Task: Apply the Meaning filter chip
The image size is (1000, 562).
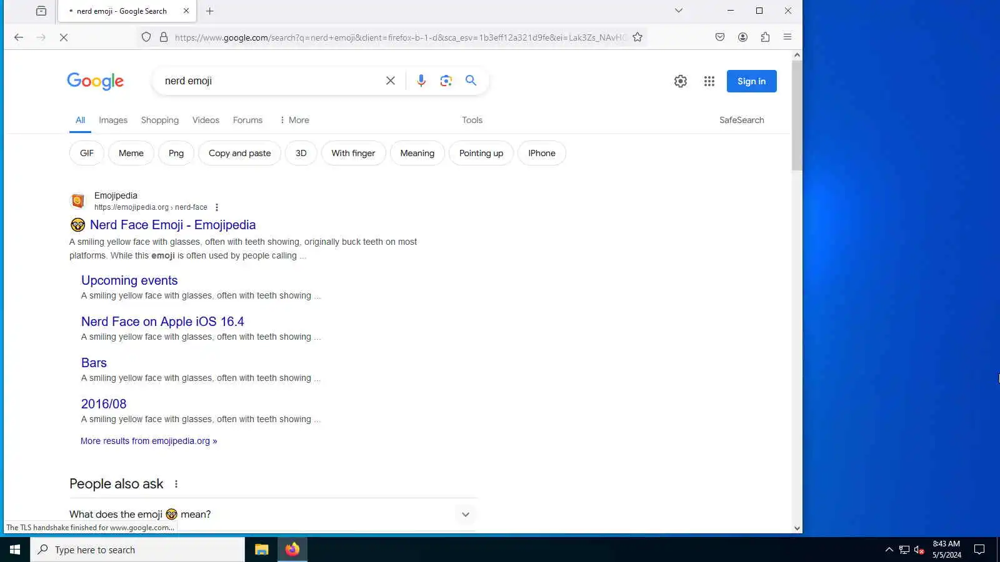Action: coord(417,153)
